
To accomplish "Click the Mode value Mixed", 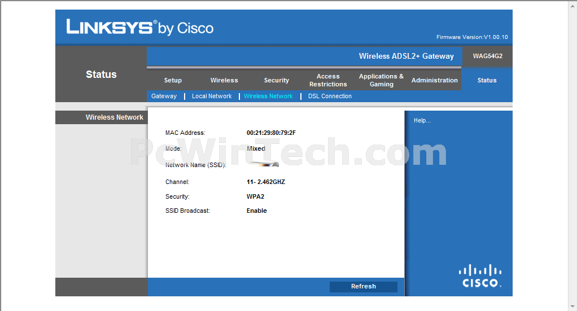I will (256, 148).
